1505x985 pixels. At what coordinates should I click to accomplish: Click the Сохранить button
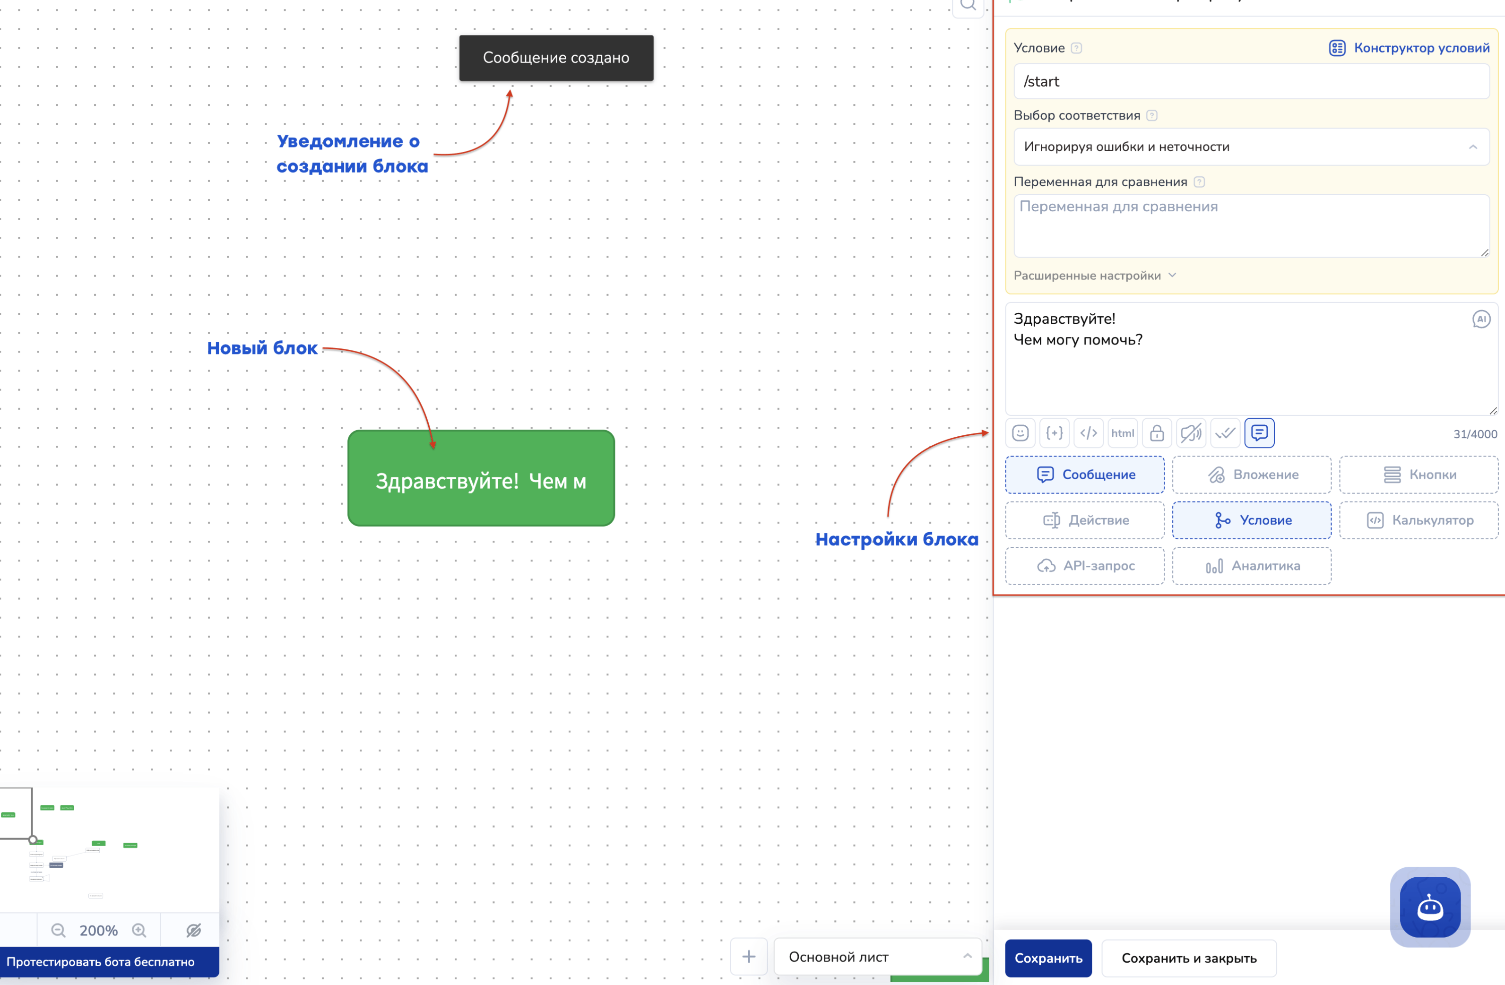[1048, 958]
